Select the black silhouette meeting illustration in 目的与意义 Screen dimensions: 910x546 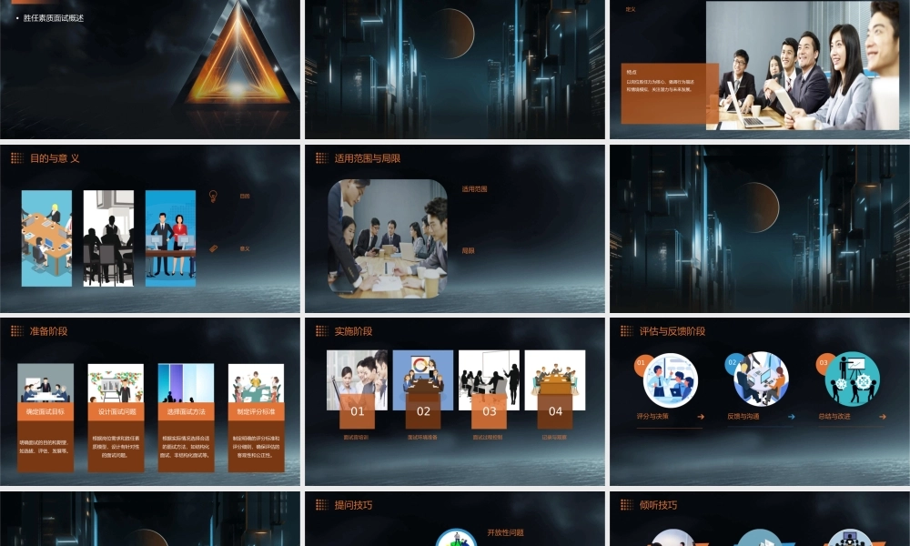[x=108, y=238]
